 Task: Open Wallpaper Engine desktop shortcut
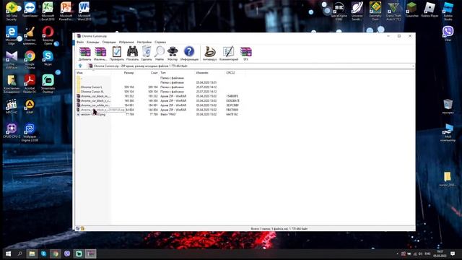coord(30,132)
